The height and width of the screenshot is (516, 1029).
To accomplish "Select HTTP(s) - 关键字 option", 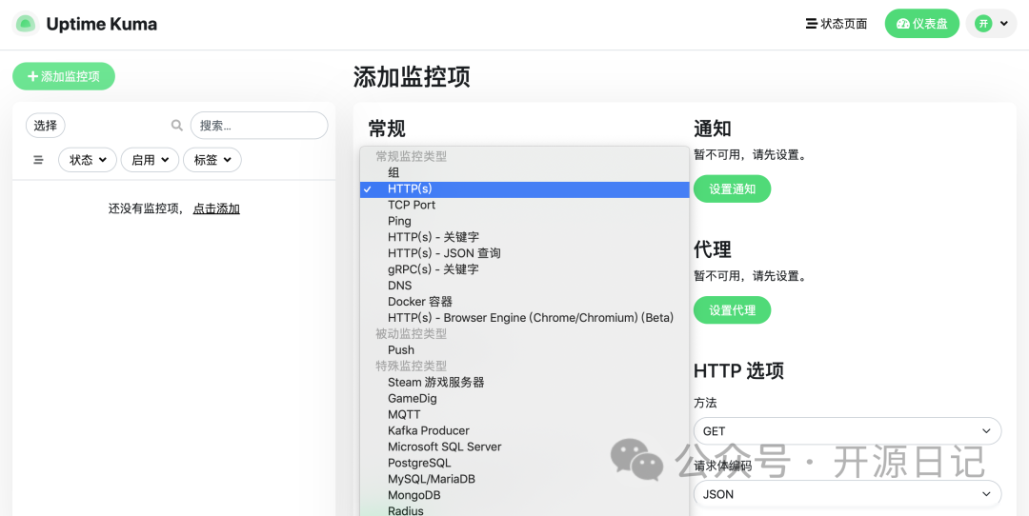I will [x=525, y=237].
